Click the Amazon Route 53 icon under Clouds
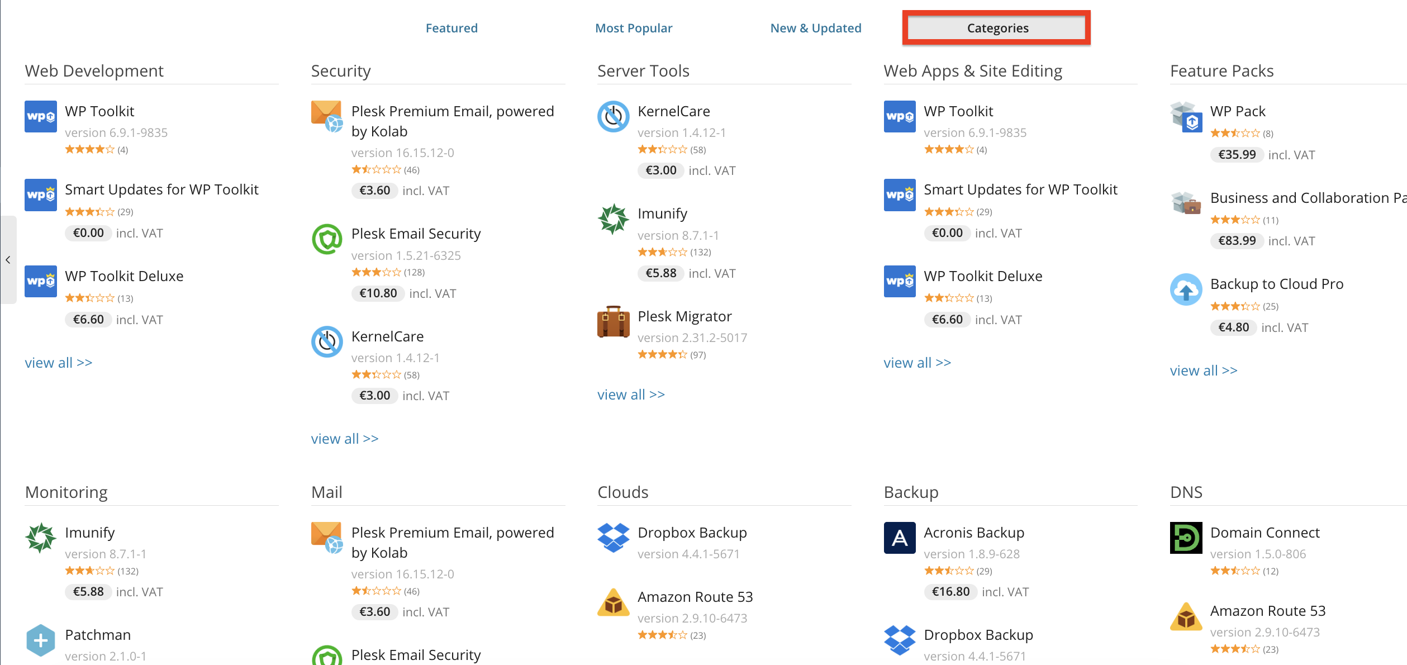The height and width of the screenshot is (665, 1407). [x=614, y=602]
